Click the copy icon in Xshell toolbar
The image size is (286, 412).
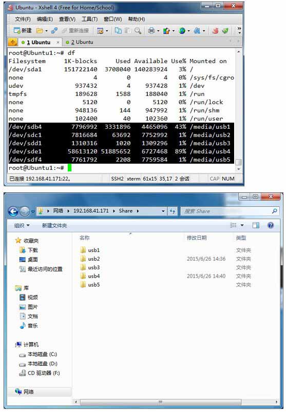point(118,31)
